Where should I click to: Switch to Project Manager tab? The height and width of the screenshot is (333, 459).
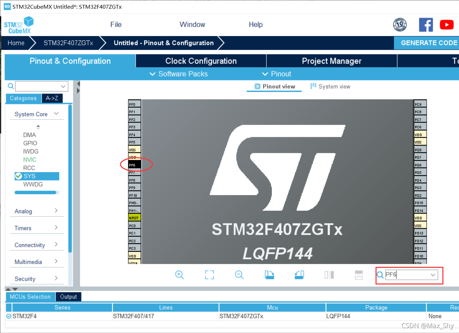[x=332, y=61]
